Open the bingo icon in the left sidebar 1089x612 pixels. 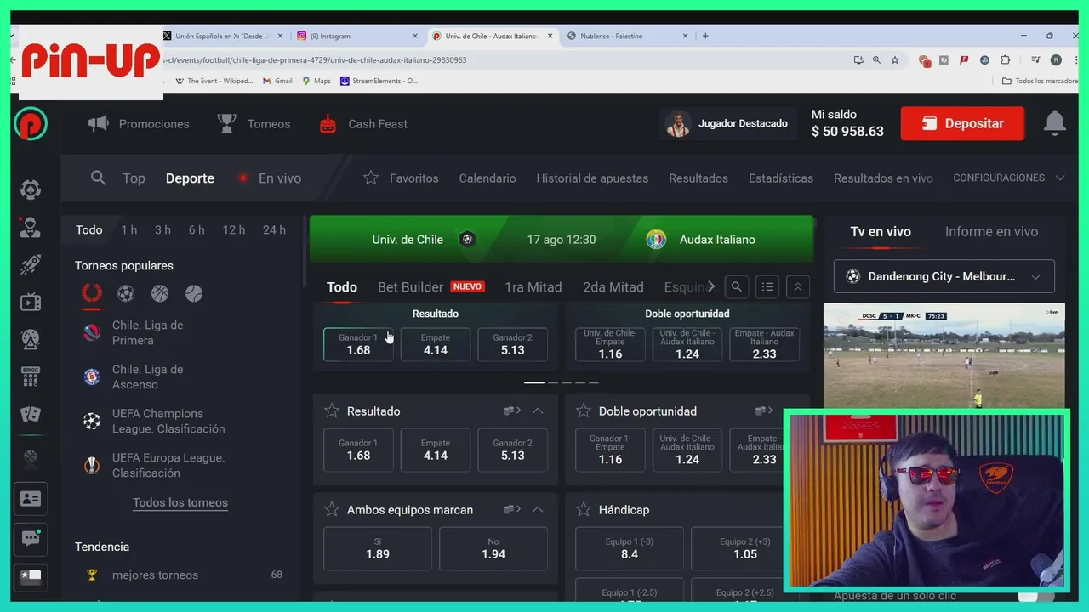[31, 376]
